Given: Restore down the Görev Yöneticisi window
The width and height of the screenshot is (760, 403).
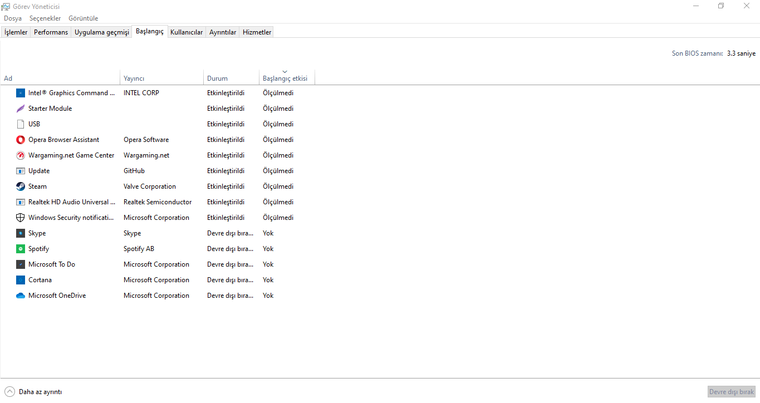Looking at the screenshot, I should click(x=721, y=6).
